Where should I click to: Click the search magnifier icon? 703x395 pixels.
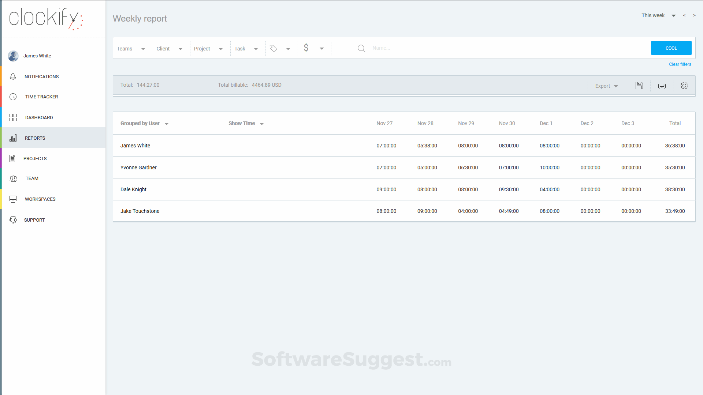coord(361,48)
